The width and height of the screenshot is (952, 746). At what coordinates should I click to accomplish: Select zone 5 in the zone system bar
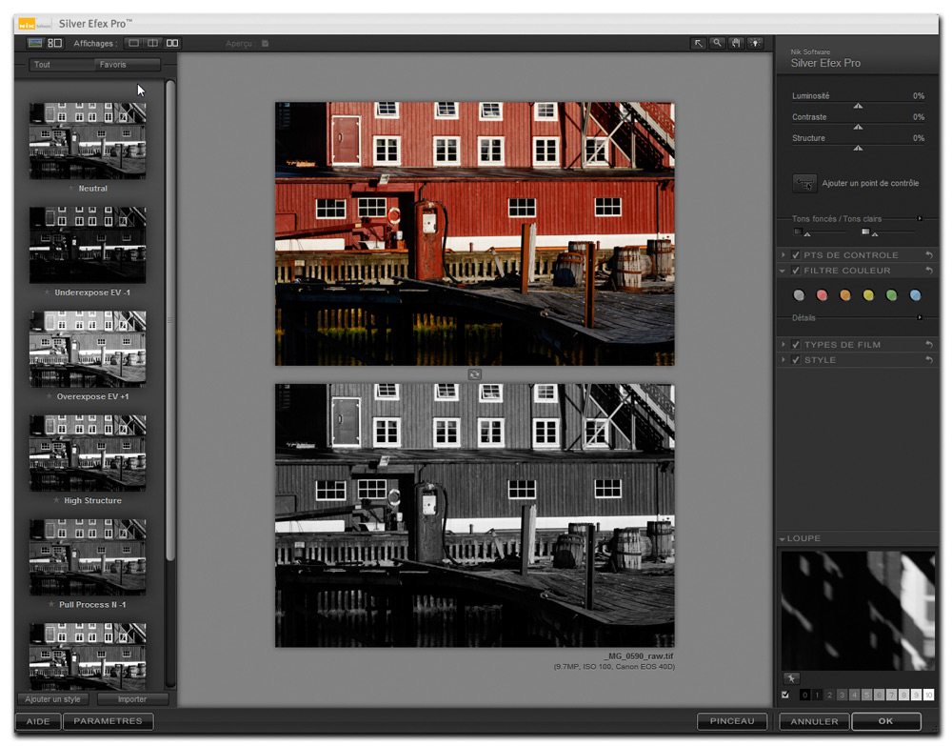(x=867, y=695)
